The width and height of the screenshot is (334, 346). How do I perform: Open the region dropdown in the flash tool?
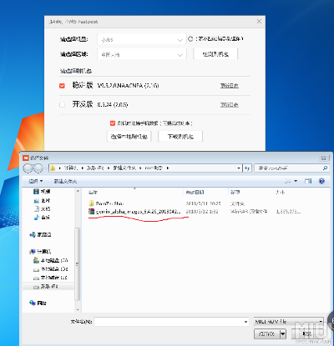coord(141,54)
